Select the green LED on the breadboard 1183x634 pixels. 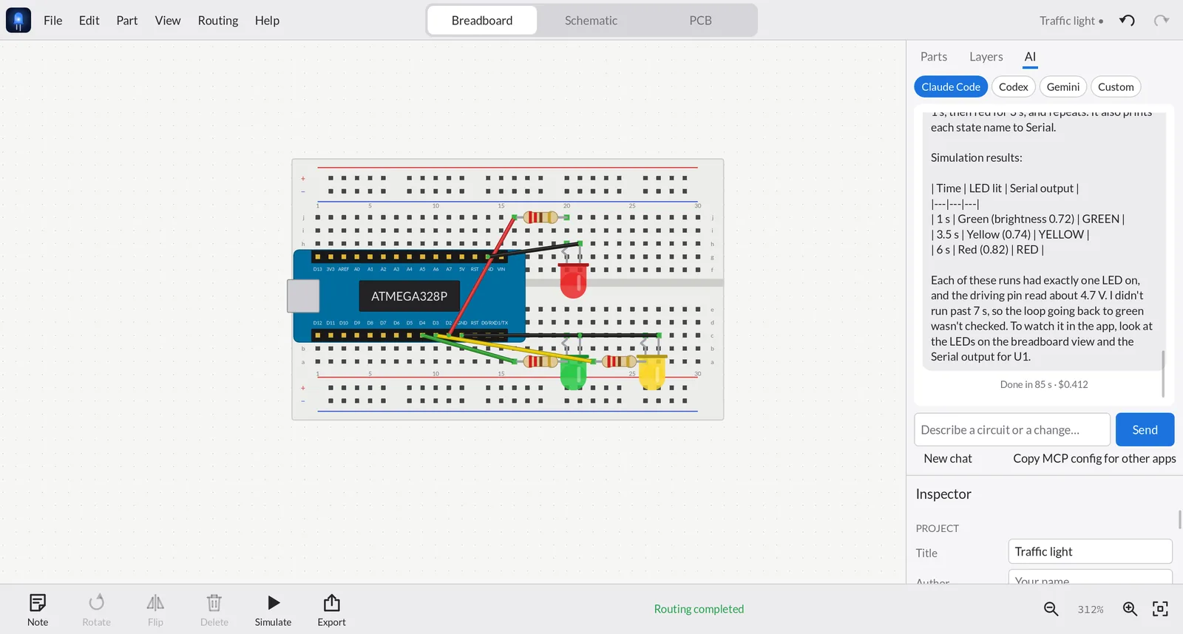tap(573, 372)
